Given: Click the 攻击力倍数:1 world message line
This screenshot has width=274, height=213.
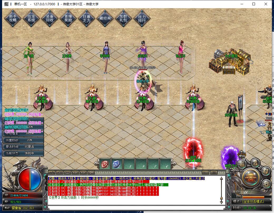Looking at the screenshot, I should point(74,198).
